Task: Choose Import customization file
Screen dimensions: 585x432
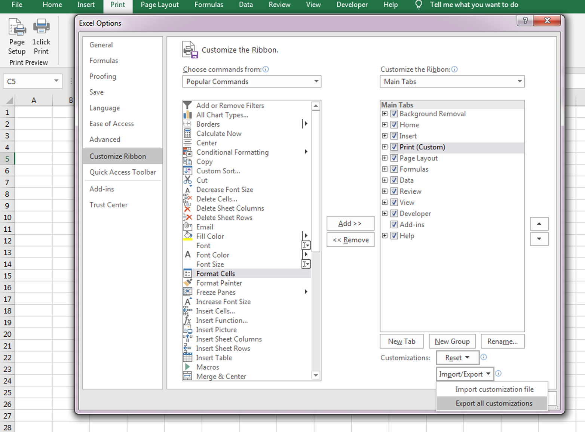Action: [492, 389]
